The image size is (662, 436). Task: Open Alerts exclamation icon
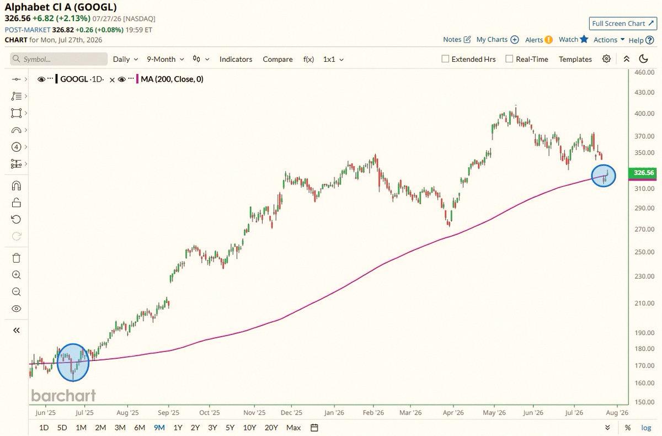(x=548, y=40)
